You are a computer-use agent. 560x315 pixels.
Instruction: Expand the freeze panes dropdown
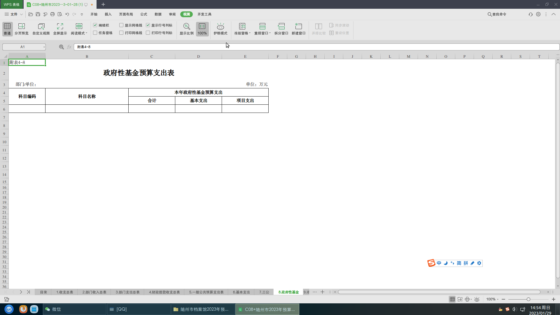[250, 33]
